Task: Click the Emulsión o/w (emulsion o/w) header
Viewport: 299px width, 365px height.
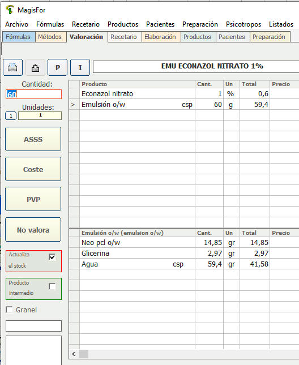Action: coord(137,233)
